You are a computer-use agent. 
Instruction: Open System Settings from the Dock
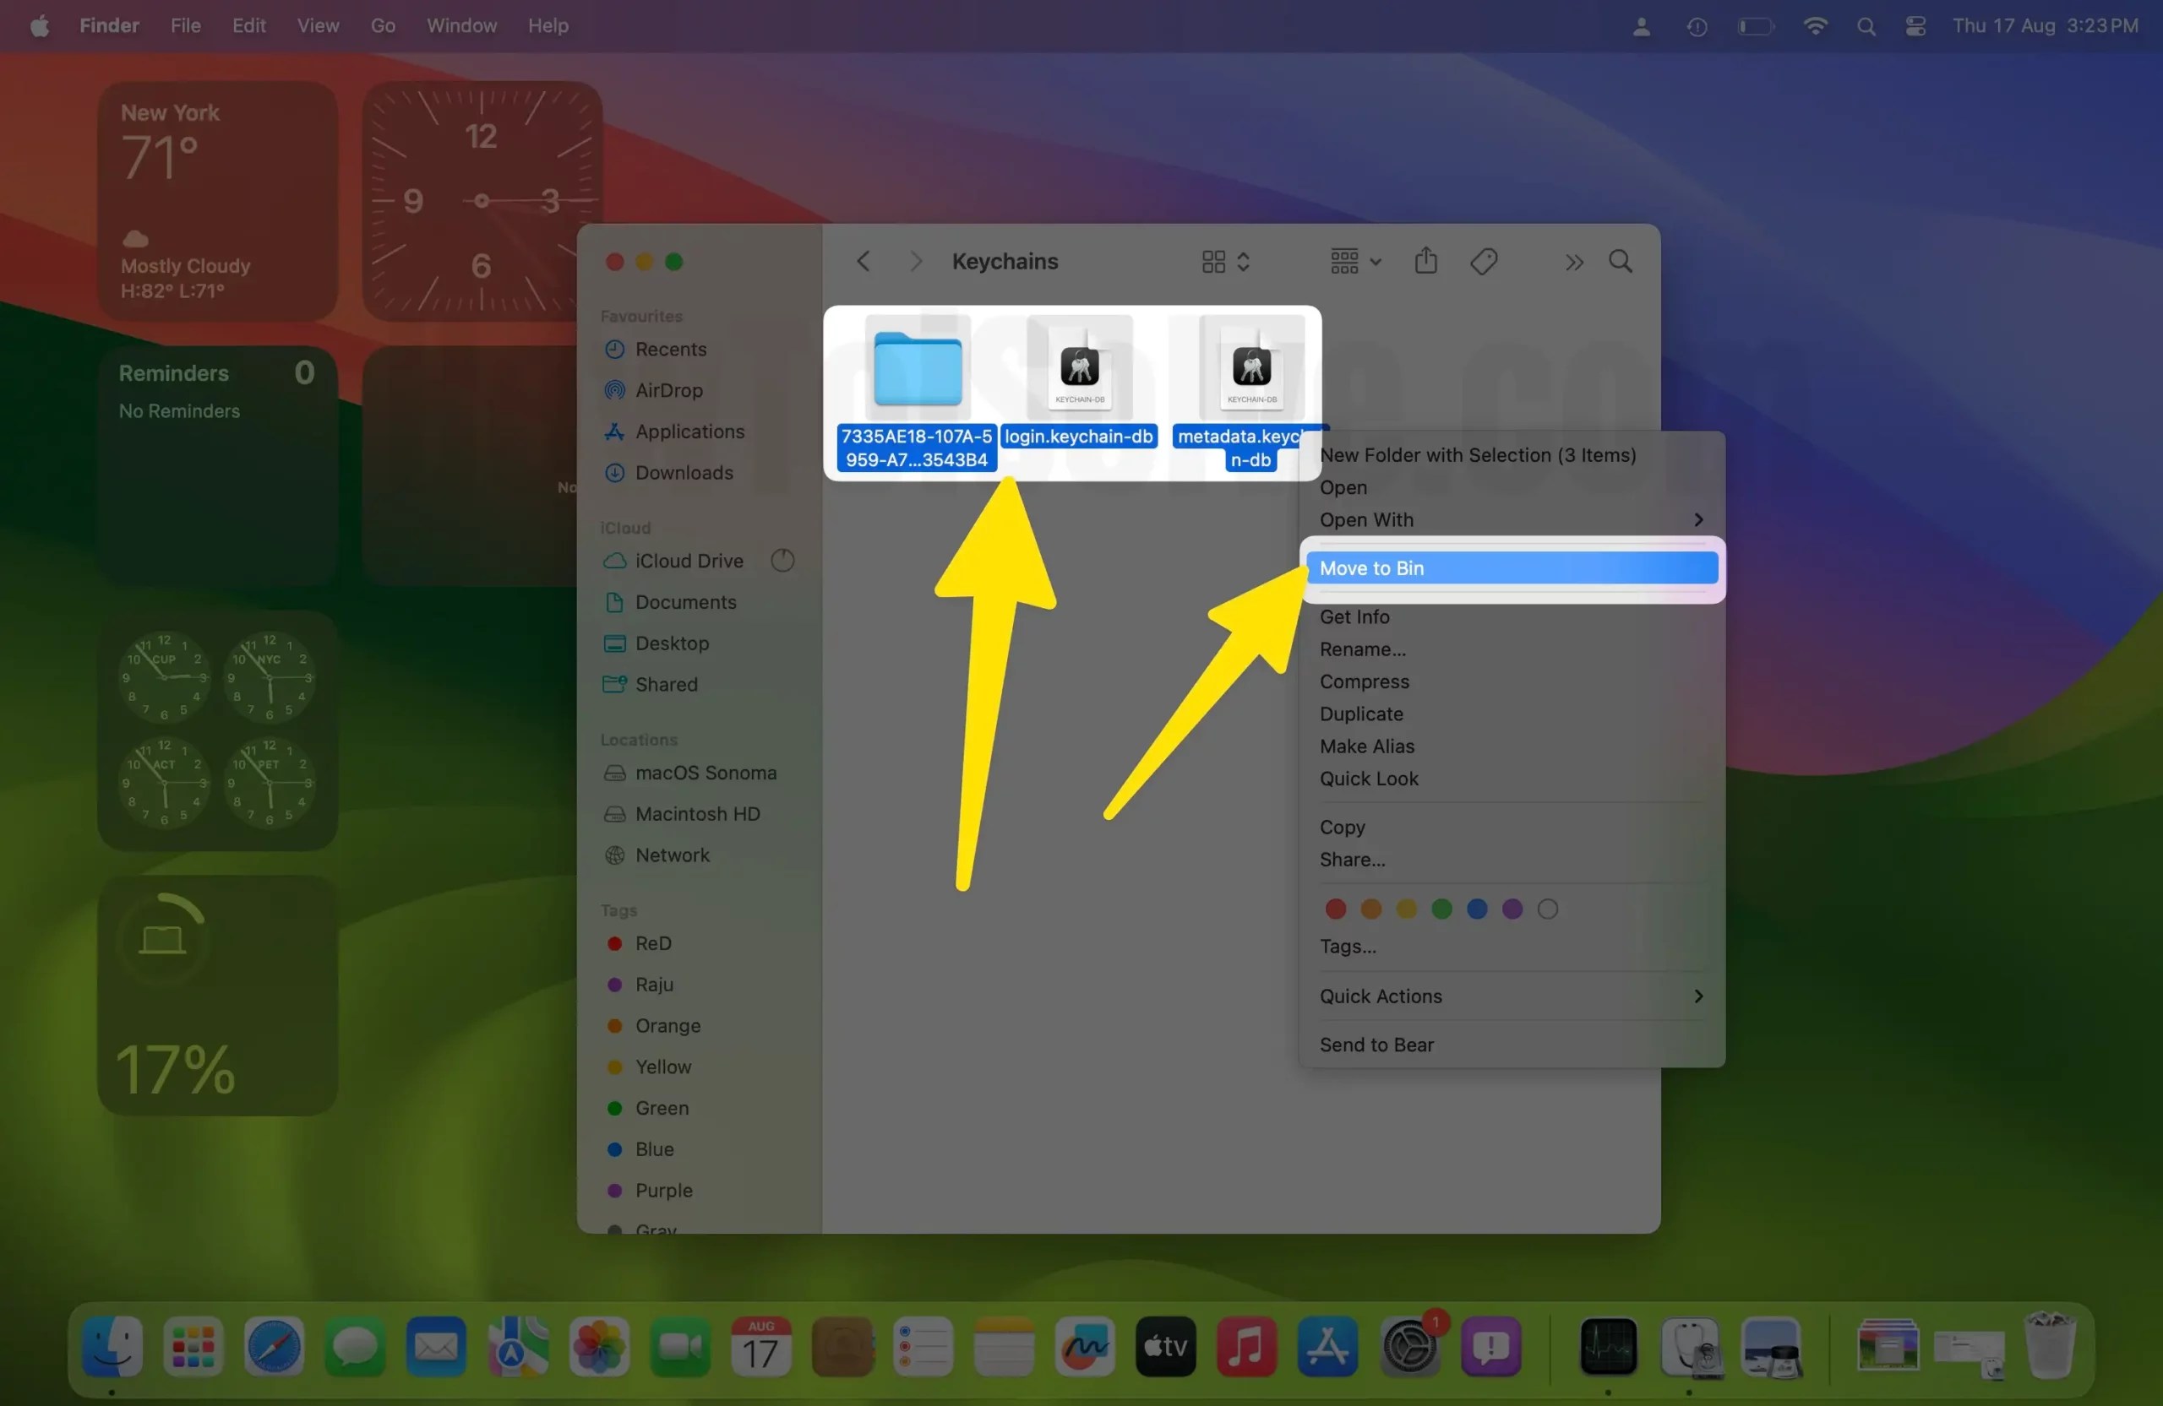pyautogui.click(x=1409, y=1348)
